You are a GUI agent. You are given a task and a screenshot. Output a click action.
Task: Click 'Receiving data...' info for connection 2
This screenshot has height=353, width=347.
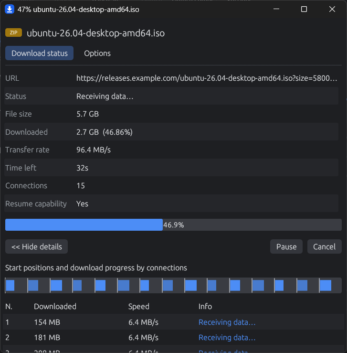click(x=227, y=337)
